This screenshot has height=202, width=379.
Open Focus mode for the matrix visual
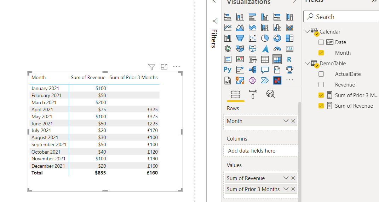164,67
